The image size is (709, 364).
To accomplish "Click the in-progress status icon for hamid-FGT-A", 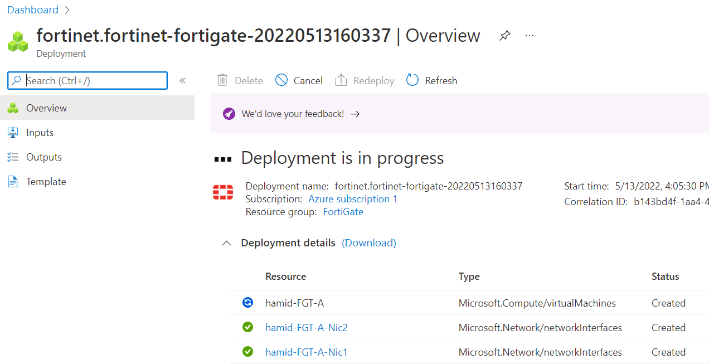I will coord(247,303).
